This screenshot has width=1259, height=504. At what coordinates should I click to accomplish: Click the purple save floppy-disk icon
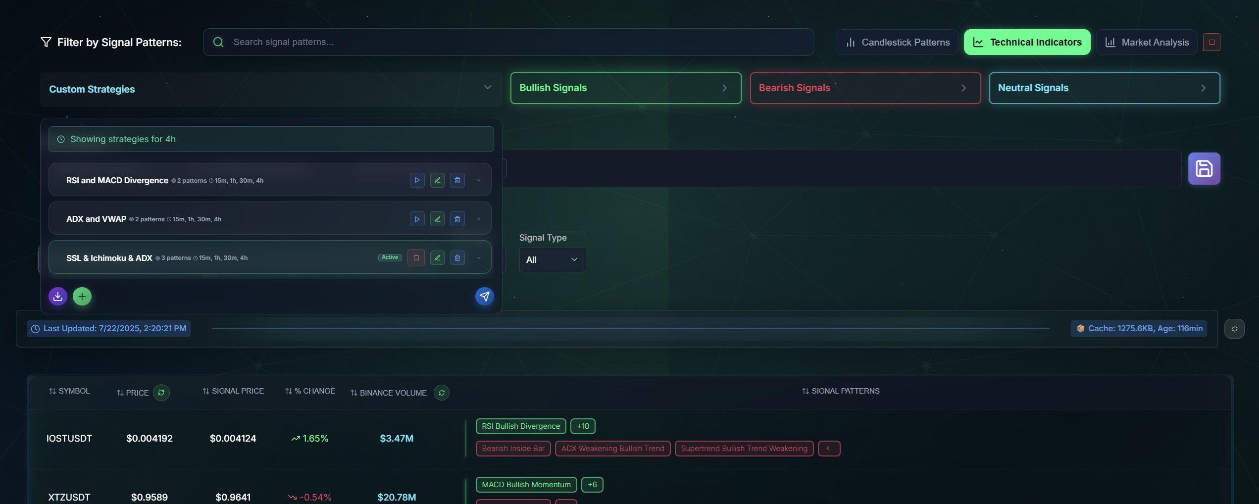pos(1204,168)
